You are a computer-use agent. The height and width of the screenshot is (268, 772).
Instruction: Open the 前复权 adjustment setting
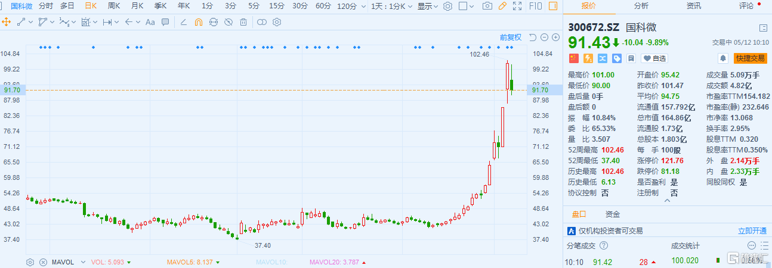pos(511,37)
